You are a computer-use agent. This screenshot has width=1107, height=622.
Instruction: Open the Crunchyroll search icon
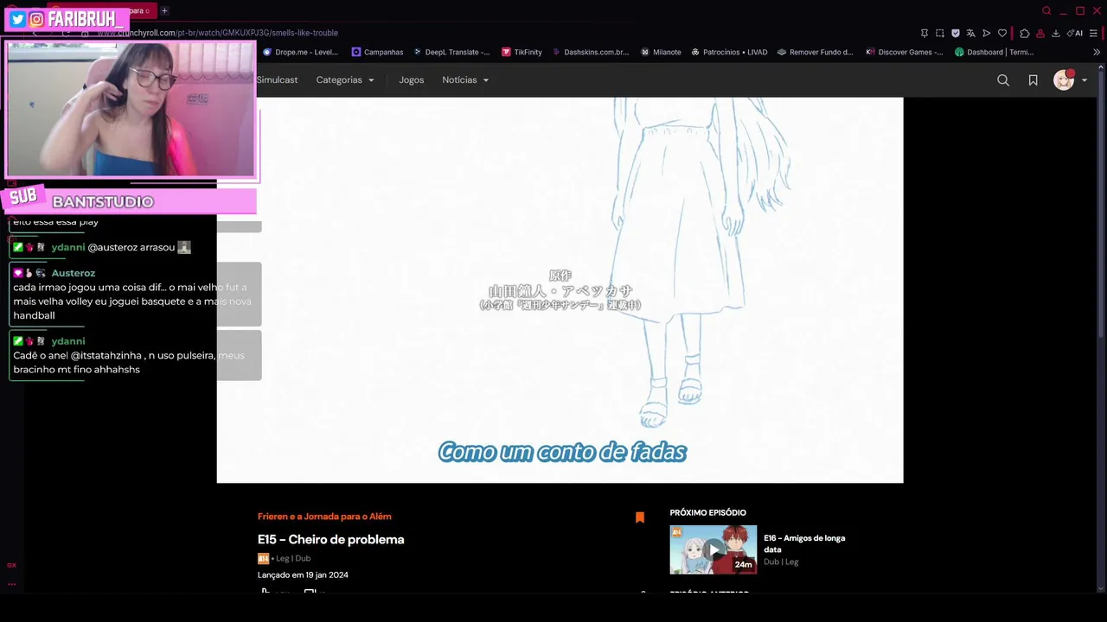point(1003,79)
